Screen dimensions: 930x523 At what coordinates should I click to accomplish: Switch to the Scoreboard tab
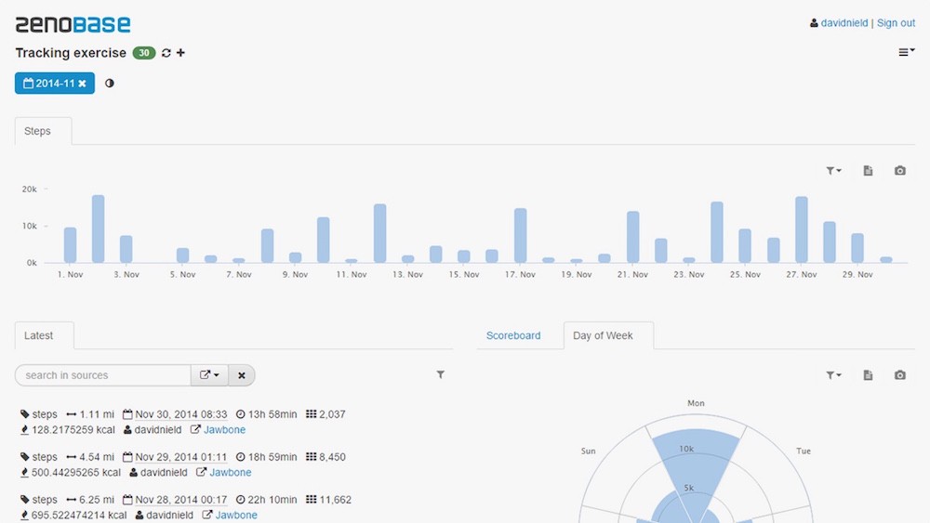513,335
